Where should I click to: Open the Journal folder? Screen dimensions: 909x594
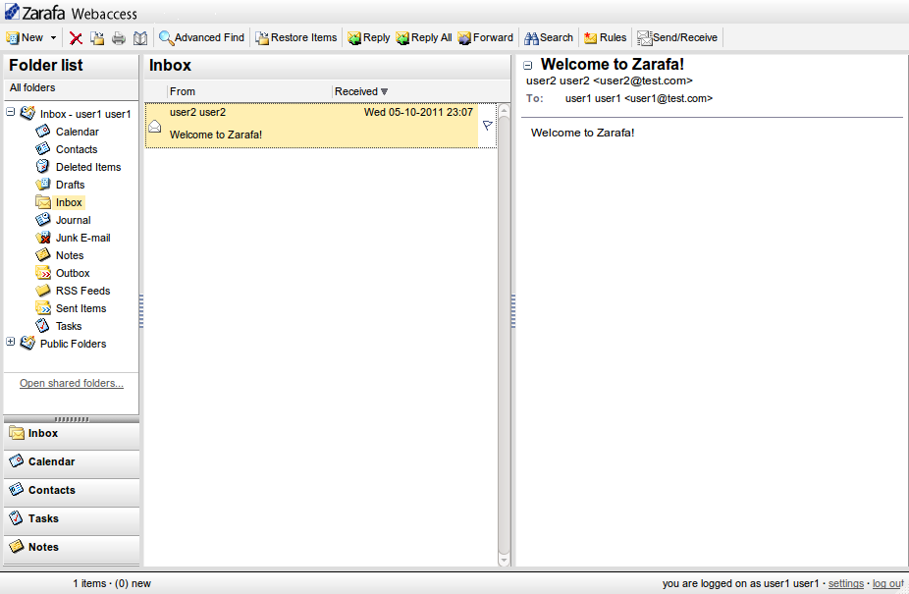pyautogui.click(x=73, y=221)
